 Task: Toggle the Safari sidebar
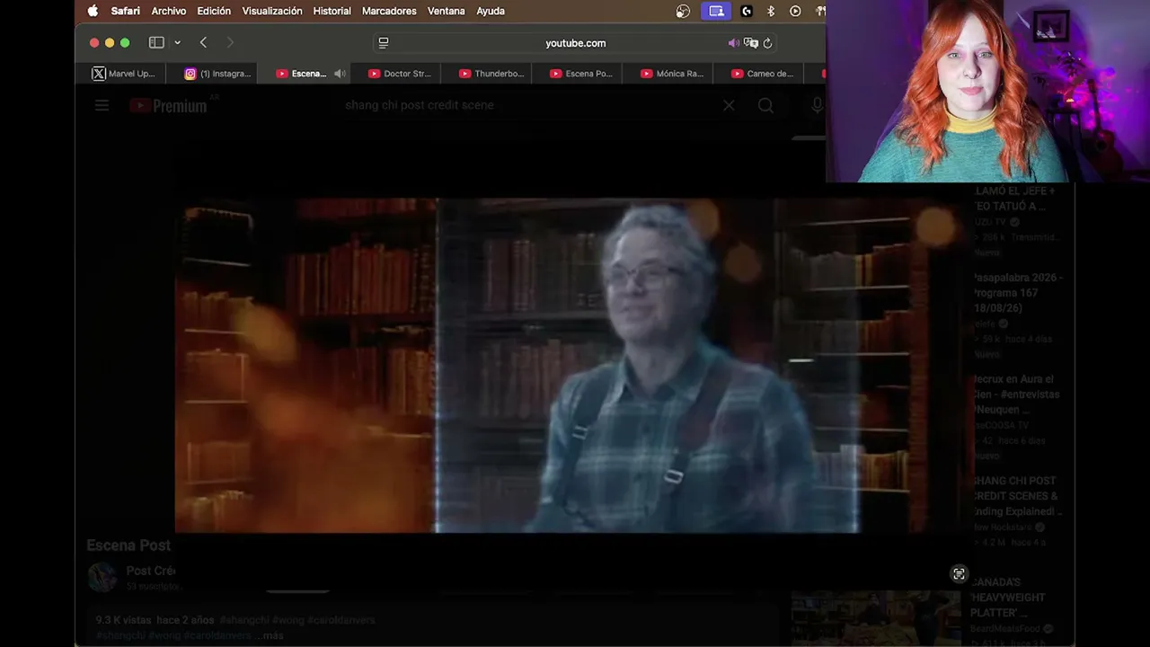tap(156, 42)
